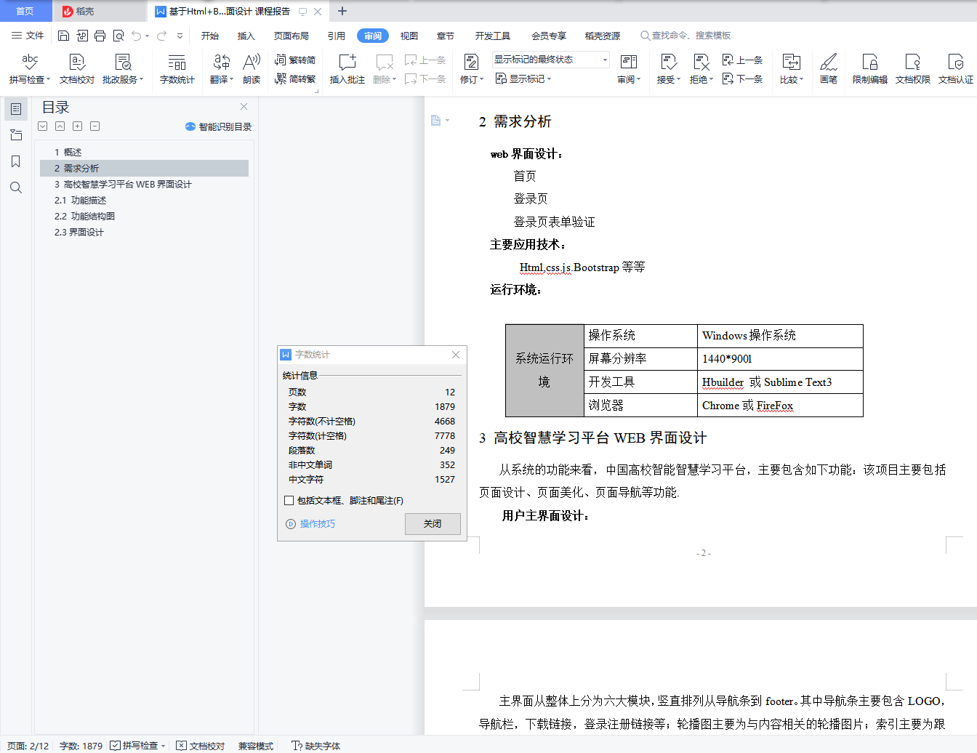
Task: Open 批改服务 ribbon icon
Action: coord(123,63)
